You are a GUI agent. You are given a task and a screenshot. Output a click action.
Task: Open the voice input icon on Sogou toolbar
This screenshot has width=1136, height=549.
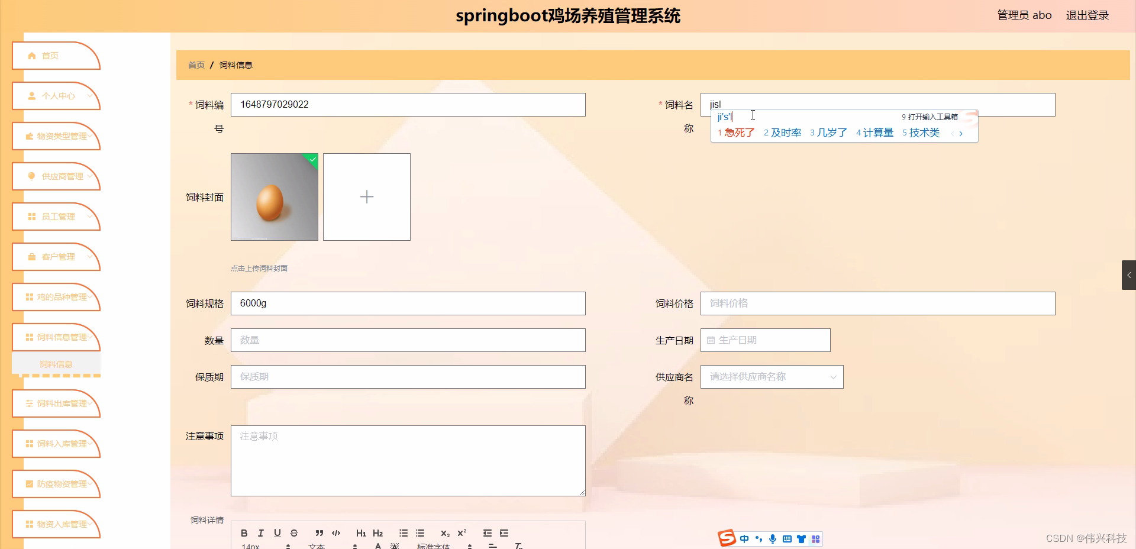point(772,539)
